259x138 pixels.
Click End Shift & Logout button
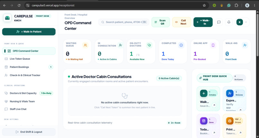point(29,132)
